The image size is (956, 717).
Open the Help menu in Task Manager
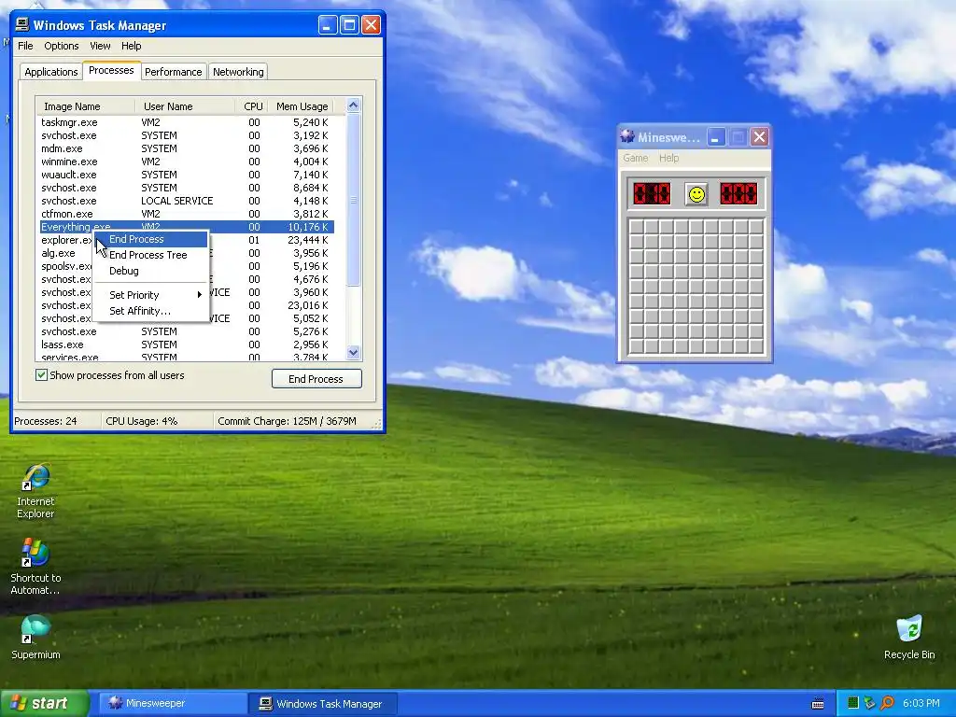(131, 46)
